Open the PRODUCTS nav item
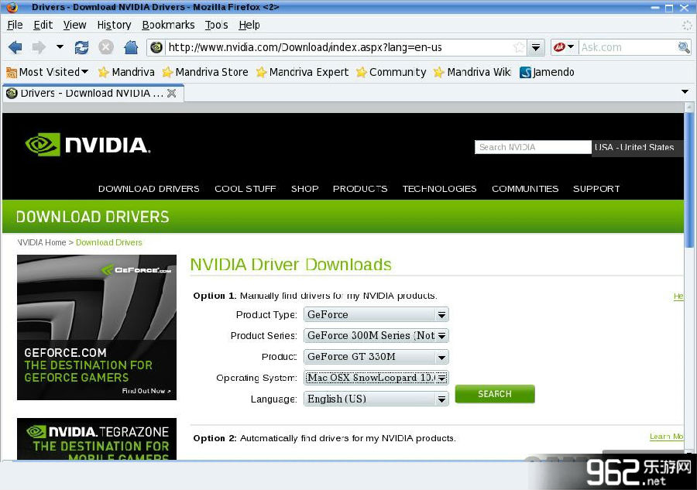The width and height of the screenshot is (697, 490). [360, 189]
